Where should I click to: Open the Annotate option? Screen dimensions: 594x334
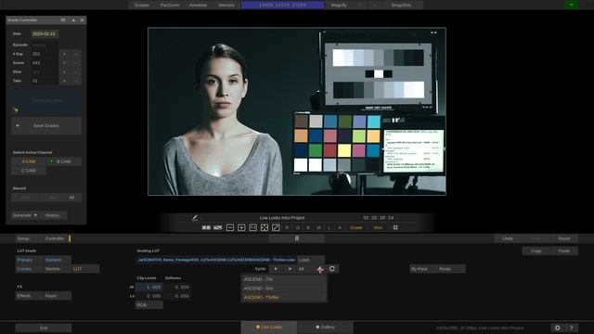point(198,5)
